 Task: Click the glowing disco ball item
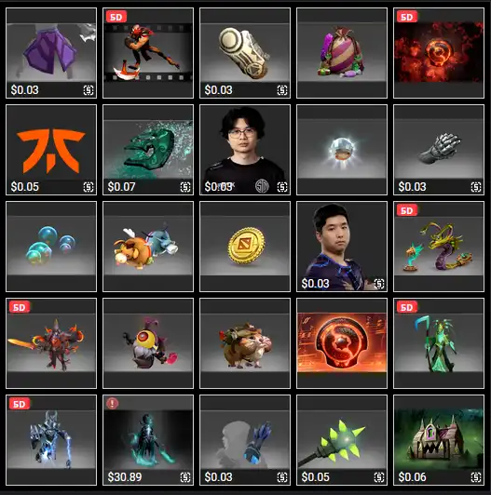click(342, 150)
